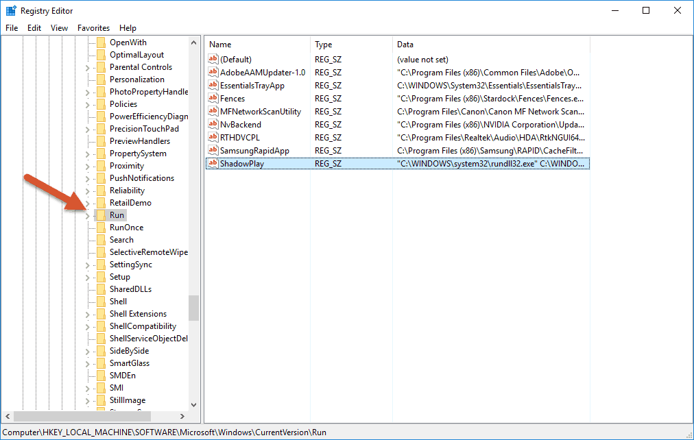
Task: Select the PowerEfficiencyDiagn key
Action: coord(149,117)
